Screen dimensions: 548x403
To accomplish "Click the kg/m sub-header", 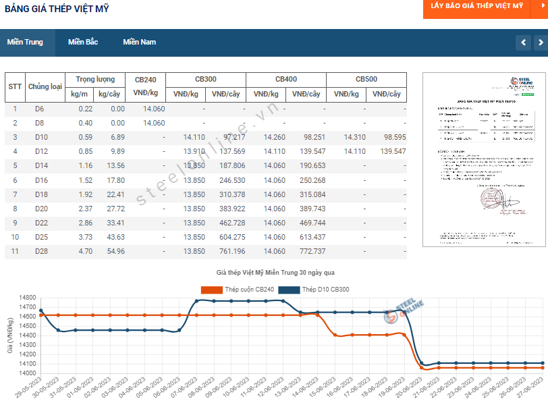I will tap(80, 95).
